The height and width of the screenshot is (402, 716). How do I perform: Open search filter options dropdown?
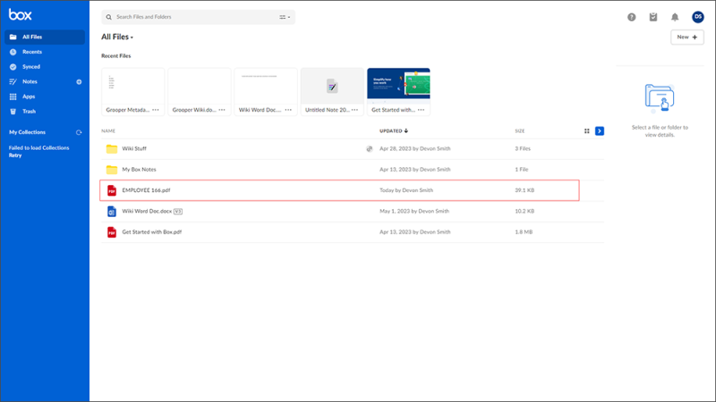coord(285,17)
